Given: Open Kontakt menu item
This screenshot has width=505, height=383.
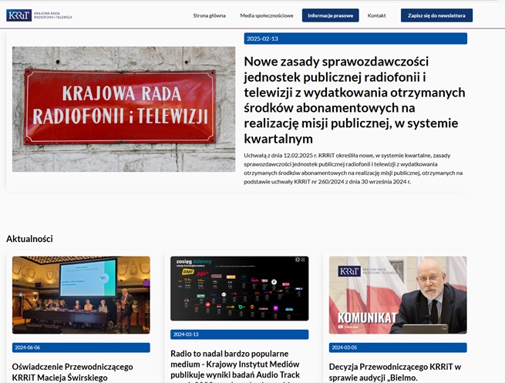Looking at the screenshot, I should tap(376, 15).
